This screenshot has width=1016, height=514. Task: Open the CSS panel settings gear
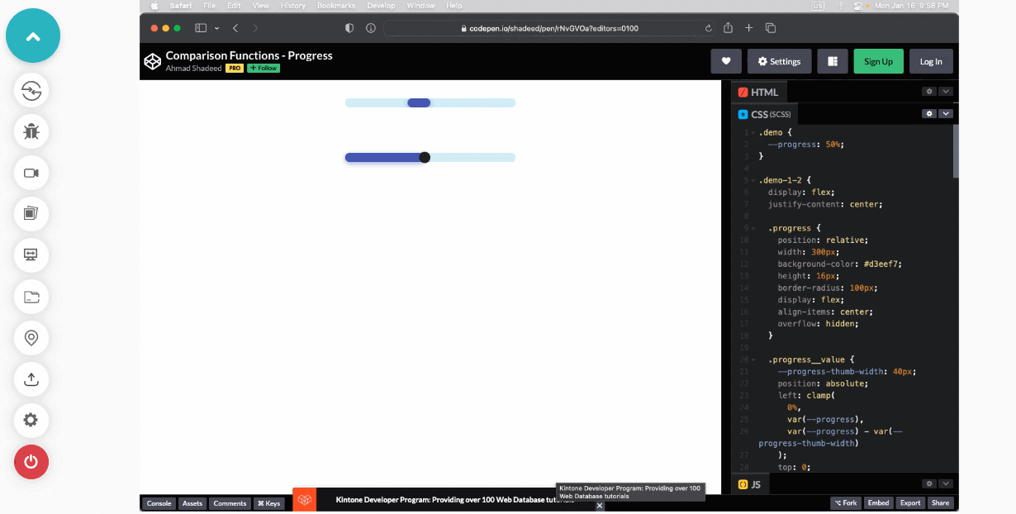tap(928, 113)
